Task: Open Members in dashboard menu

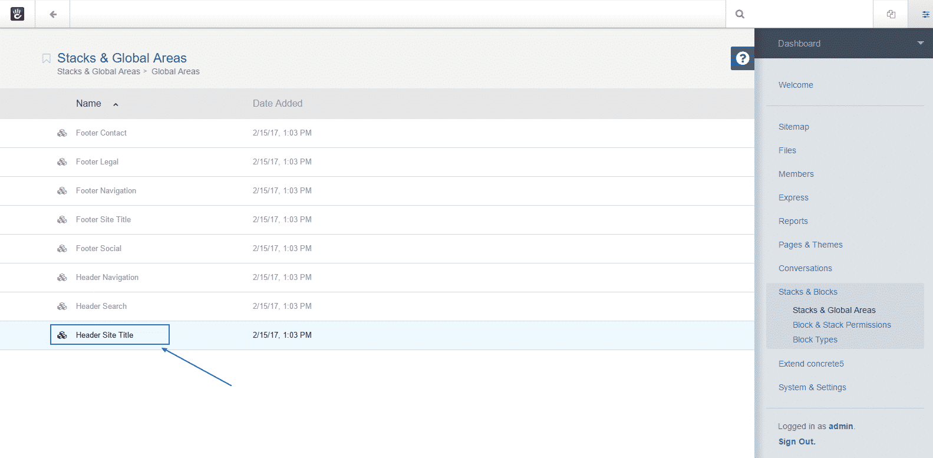Action: click(796, 174)
